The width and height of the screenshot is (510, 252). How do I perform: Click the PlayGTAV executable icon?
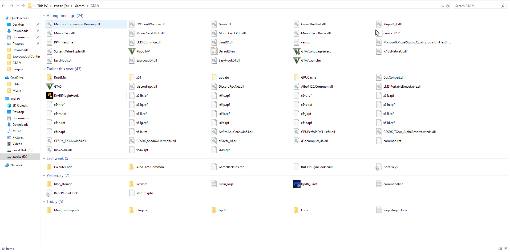(132, 51)
